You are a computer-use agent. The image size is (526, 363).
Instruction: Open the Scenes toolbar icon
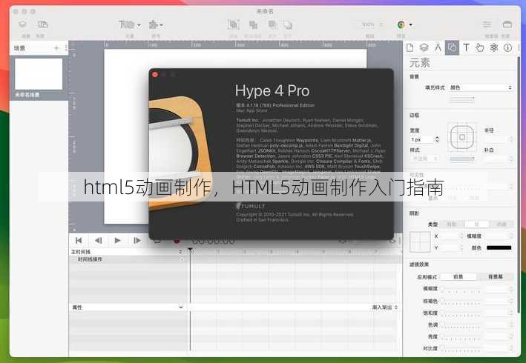(22, 24)
